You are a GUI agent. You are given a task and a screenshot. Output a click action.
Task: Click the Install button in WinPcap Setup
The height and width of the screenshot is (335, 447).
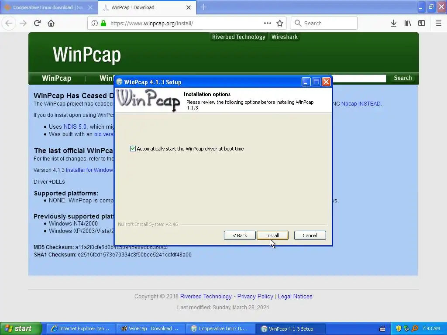[x=272, y=235]
